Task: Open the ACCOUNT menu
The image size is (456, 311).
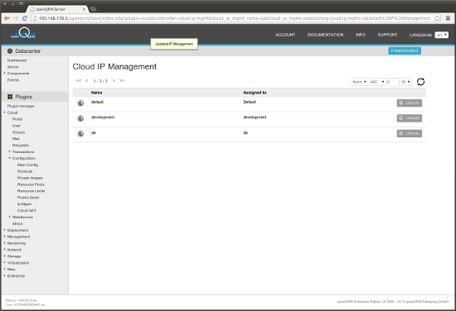Action: tap(285, 35)
